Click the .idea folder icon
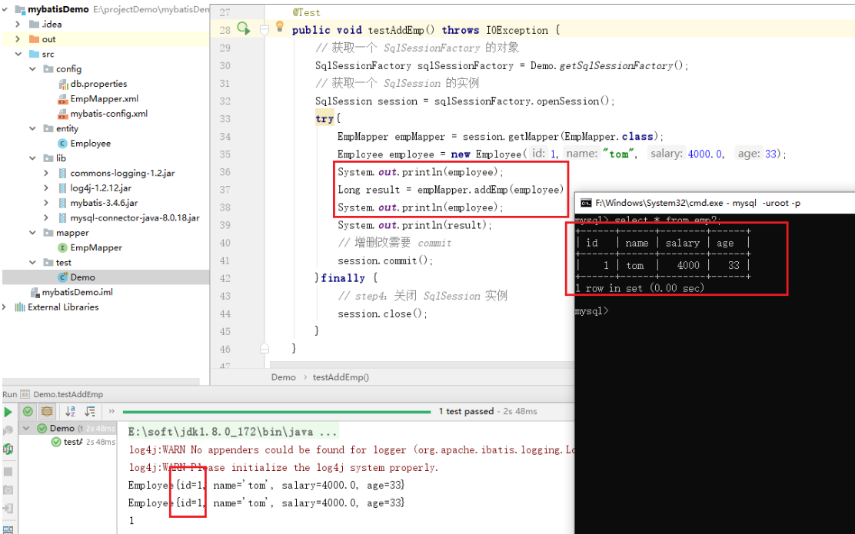This screenshot has width=855, height=534. pyautogui.click(x=34, y=24)
